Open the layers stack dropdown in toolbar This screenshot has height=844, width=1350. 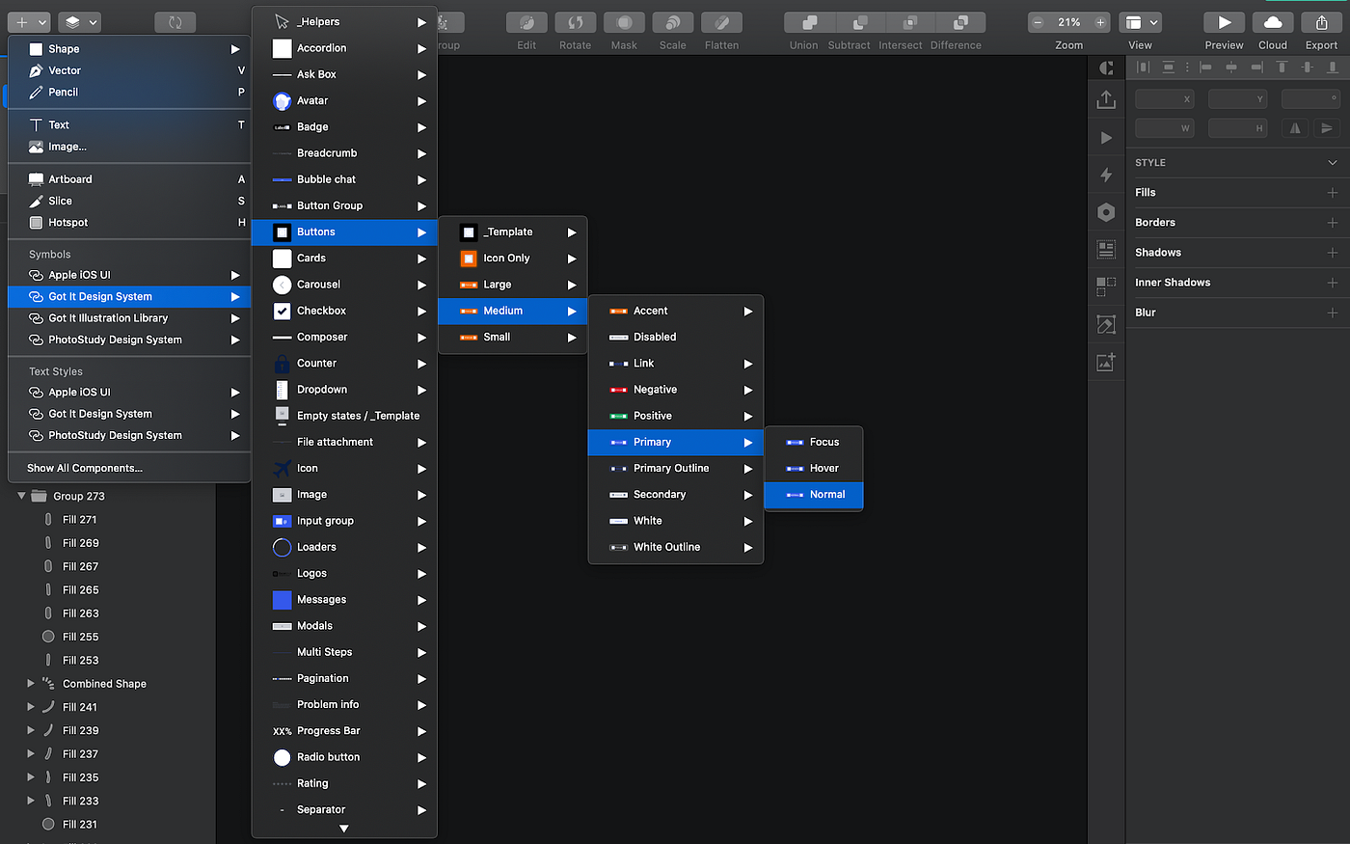coord(80,22)
